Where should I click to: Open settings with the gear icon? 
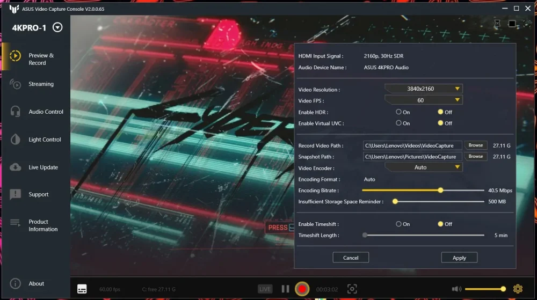tap(518, 289)
